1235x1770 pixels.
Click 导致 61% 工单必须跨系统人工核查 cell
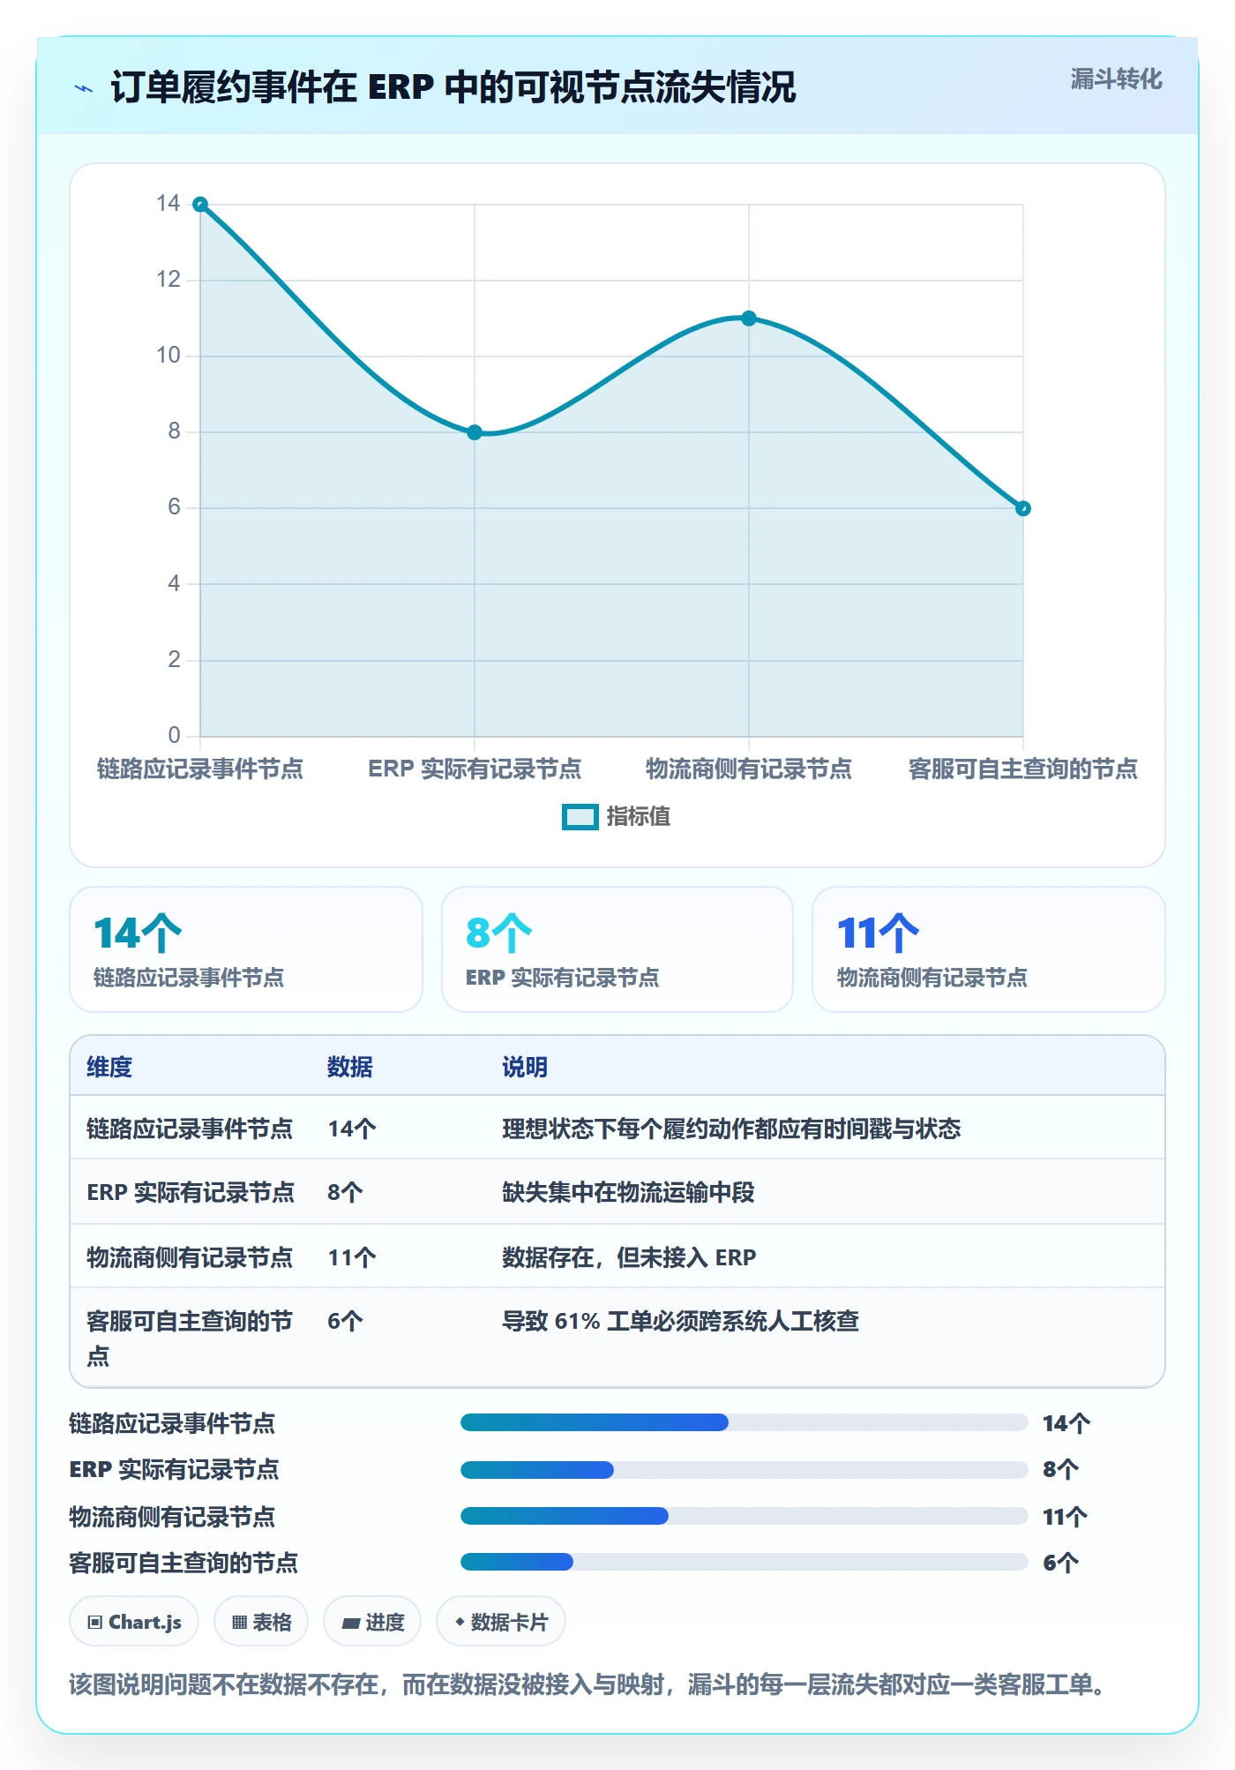tap(680, 1321)
